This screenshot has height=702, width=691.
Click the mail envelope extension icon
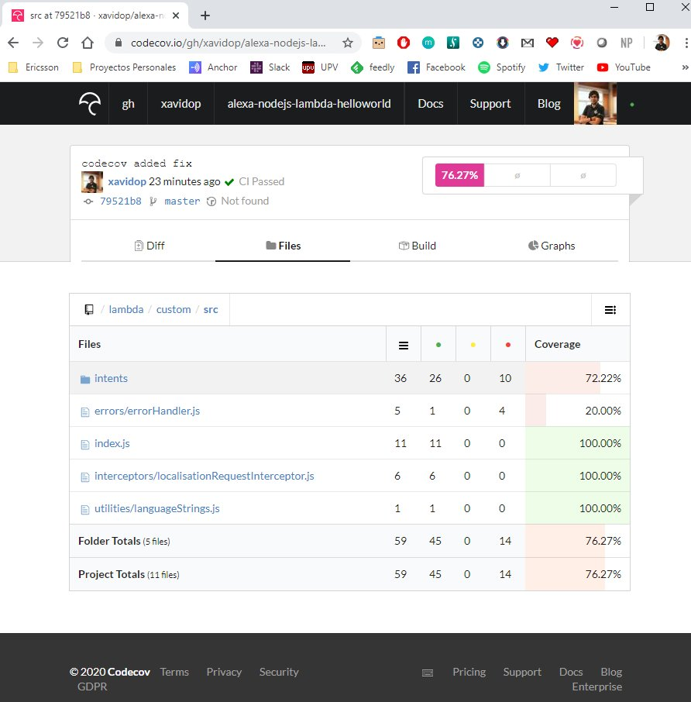click(528, 43)
